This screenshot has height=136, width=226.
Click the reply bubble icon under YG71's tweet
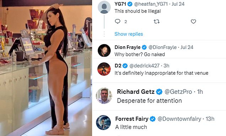pyautogui.click(x=118, y=21)
